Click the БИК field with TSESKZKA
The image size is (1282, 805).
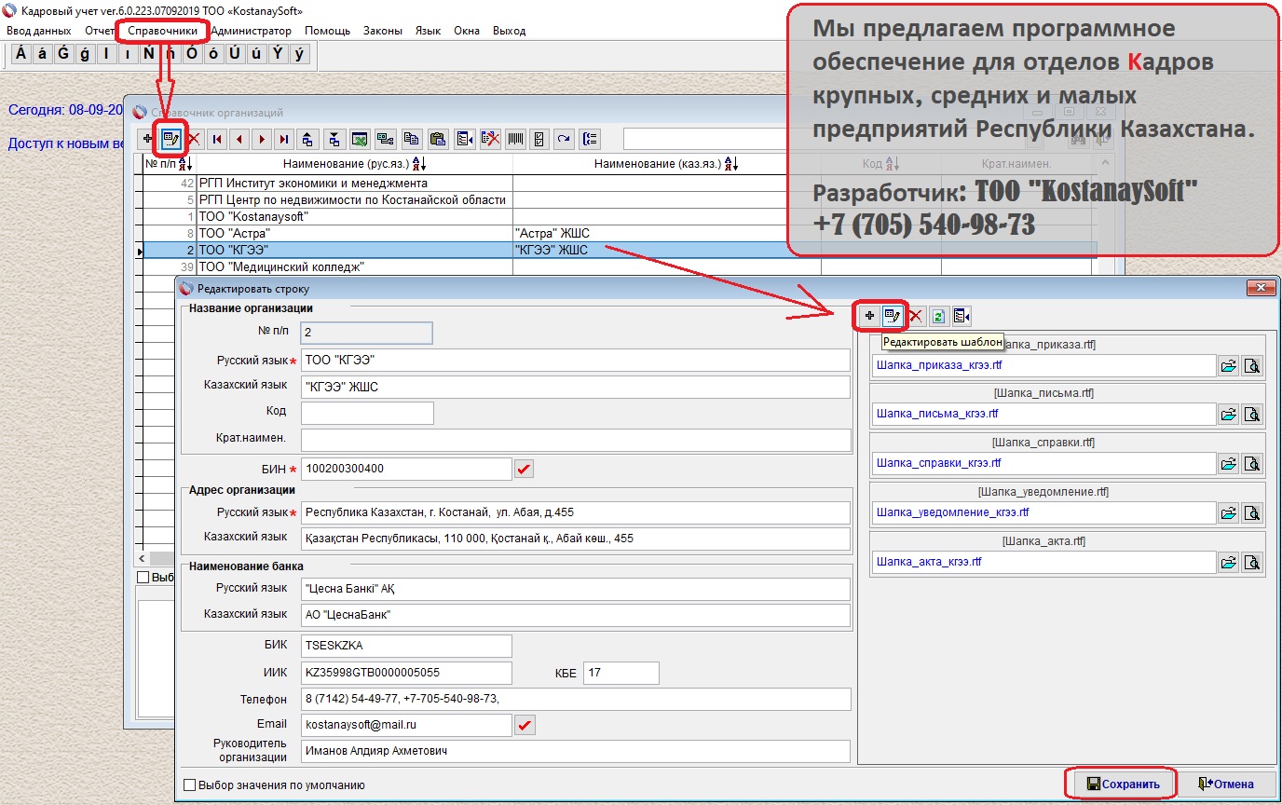tap(406, 646)
